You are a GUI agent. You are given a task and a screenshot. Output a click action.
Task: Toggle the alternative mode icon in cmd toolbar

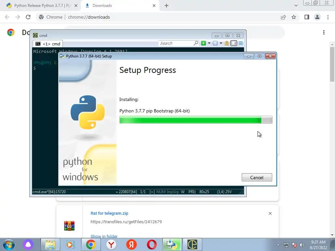tap(234, 43)
